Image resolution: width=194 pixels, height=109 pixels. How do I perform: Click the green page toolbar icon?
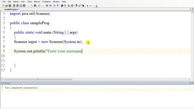[x=24, y=5]
